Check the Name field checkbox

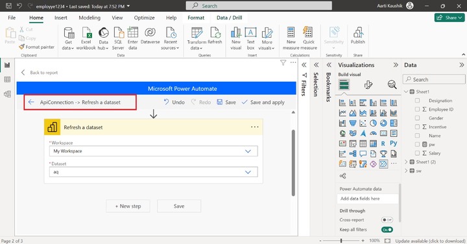click(x=417, y=136)
